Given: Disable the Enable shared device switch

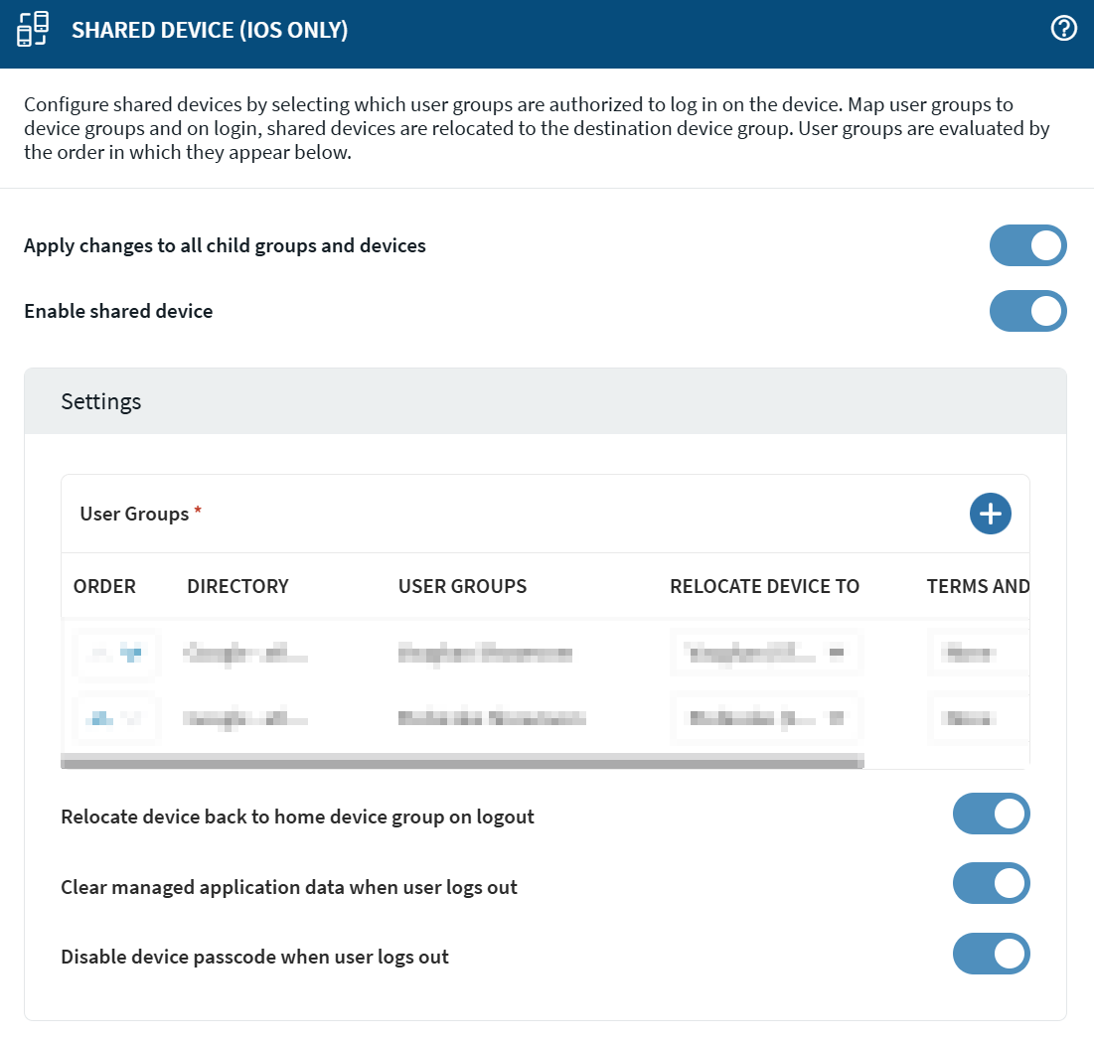Looking at the screenshot, I should tap(1027, 311).
